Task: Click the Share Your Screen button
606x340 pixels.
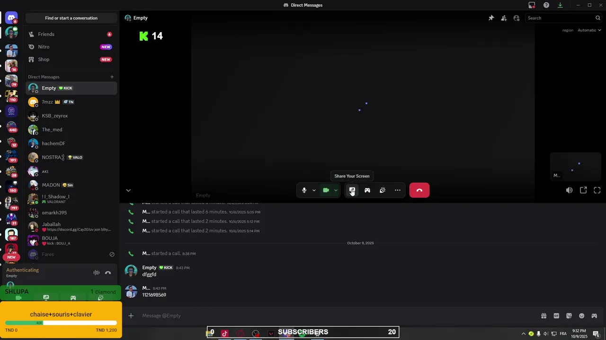Action: pyautogui.click(x=352, y=190)
